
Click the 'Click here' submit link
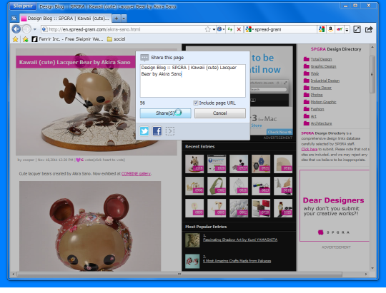tap(310, 149)
